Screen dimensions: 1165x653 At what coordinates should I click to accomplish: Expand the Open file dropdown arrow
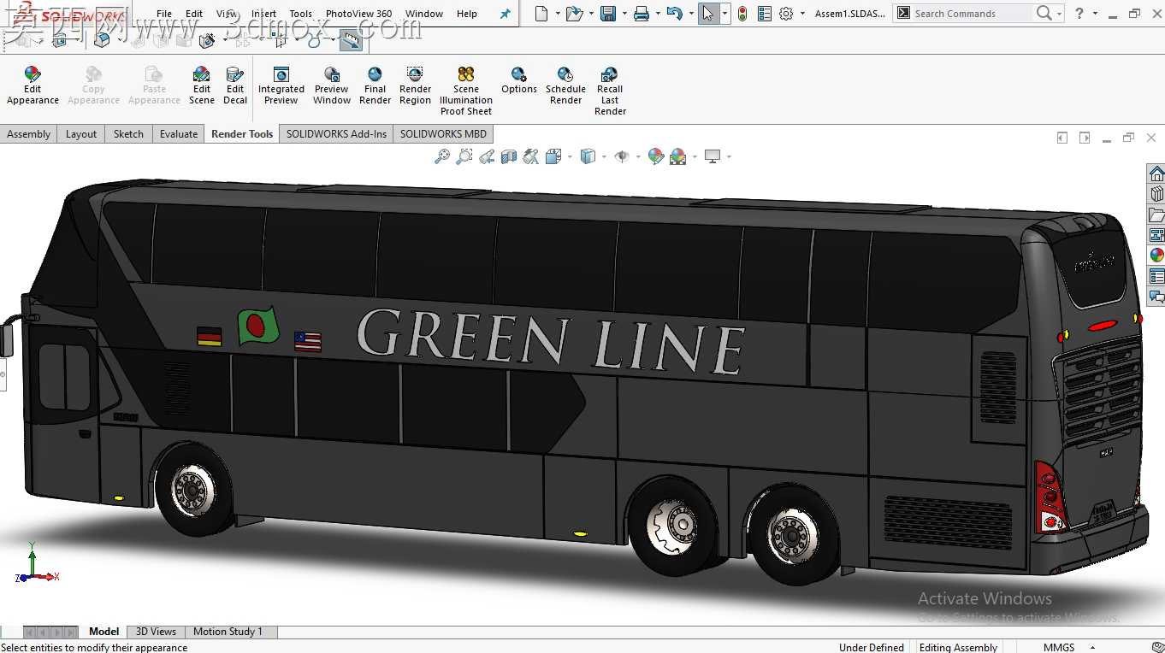click(590, 14)
